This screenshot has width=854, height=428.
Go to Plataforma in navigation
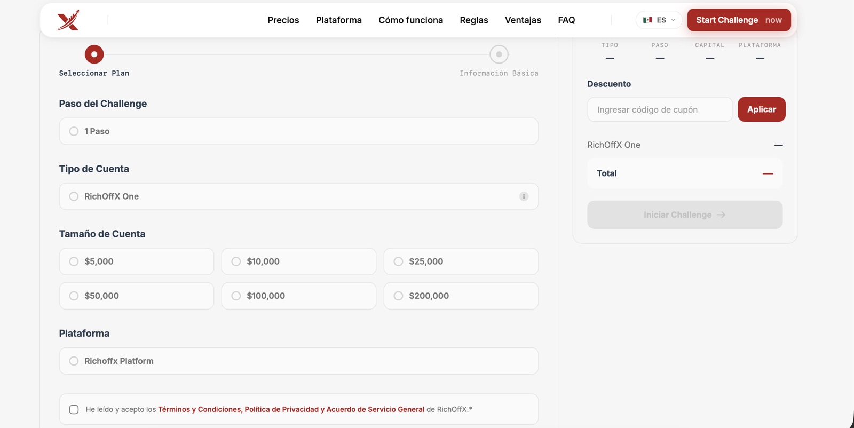[339, 20]
